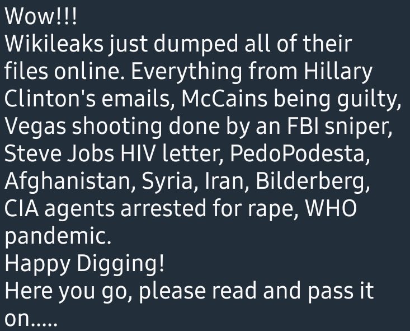The image size is (410, 331).
Task: Click the word "Wikileaks" in the message
Action: 54,44
